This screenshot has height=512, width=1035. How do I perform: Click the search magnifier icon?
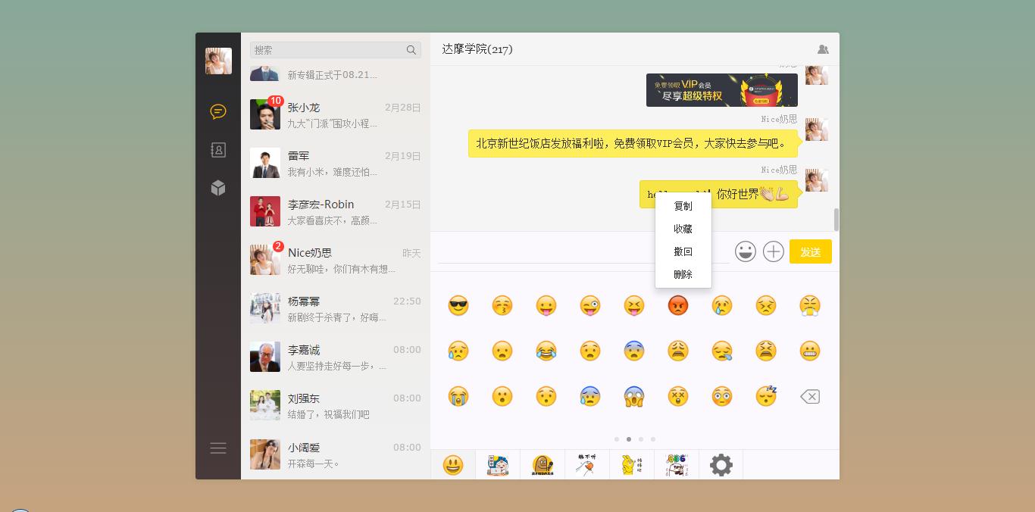(x=411, y=50)
